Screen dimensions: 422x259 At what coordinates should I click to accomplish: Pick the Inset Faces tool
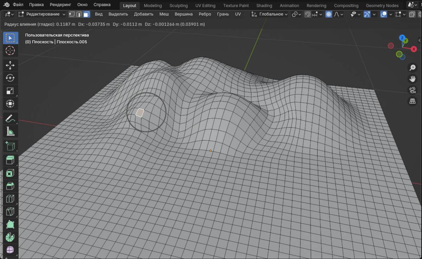pyautogui.click(x=10, y=173)
